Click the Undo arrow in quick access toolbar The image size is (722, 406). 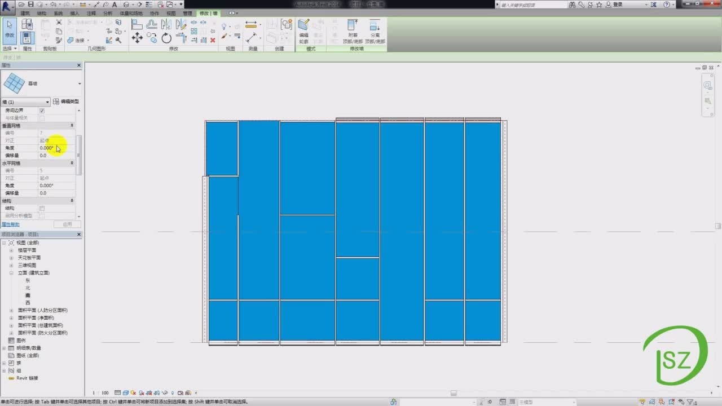(x=52, y=5)
